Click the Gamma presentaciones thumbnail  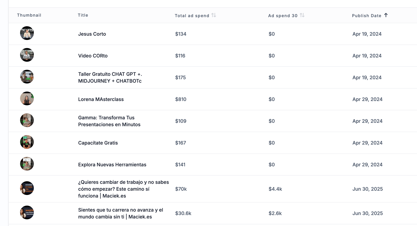point(27,120)
